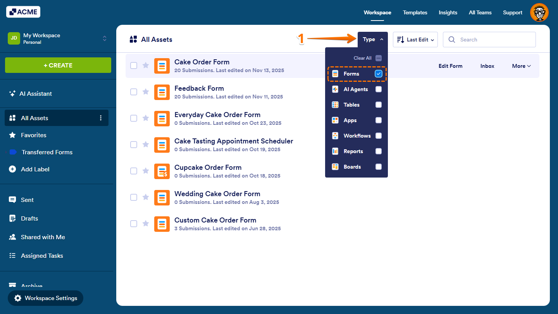The width and height of the screenshot is (558, 314).
Task: Favorite the Wedding Cake Order Form star
Action: (145, 197)
